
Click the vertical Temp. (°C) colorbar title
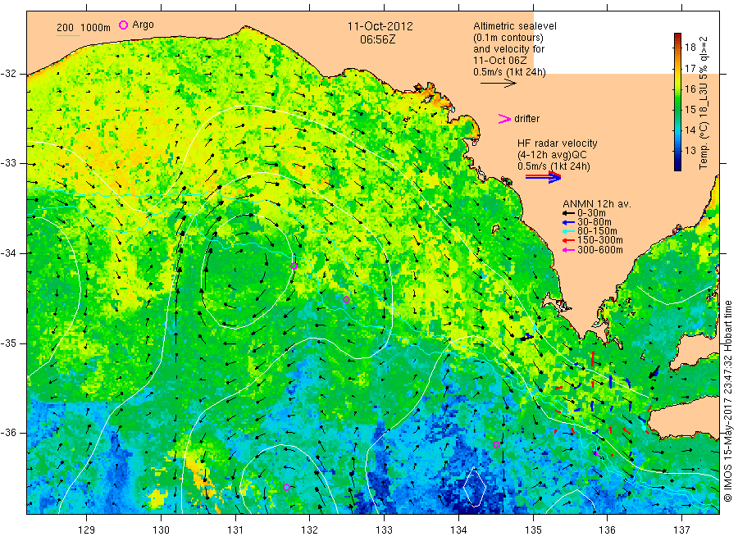704,103
